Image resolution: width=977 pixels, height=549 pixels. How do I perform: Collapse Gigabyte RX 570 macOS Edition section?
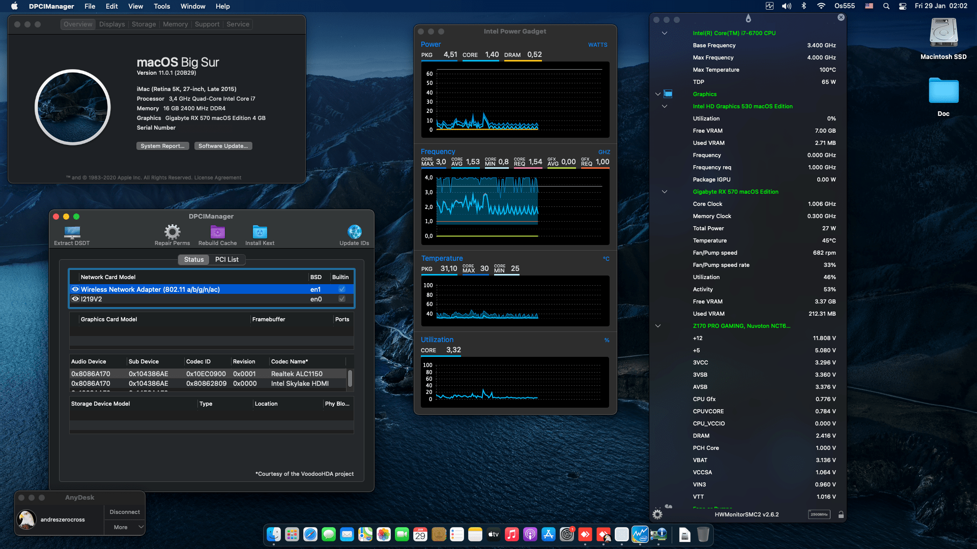[x=665, y=192]
